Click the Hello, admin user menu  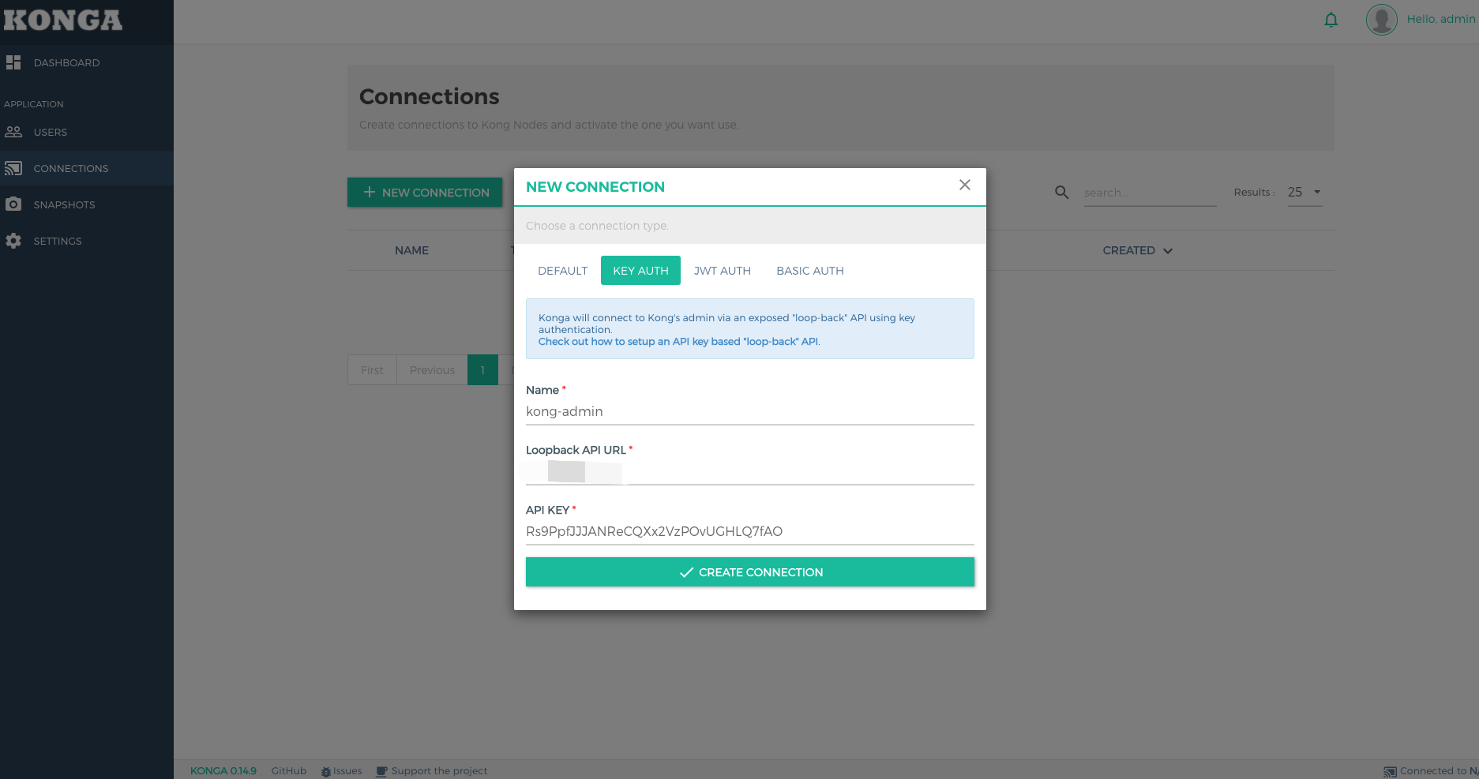(x=1441, y=19)
